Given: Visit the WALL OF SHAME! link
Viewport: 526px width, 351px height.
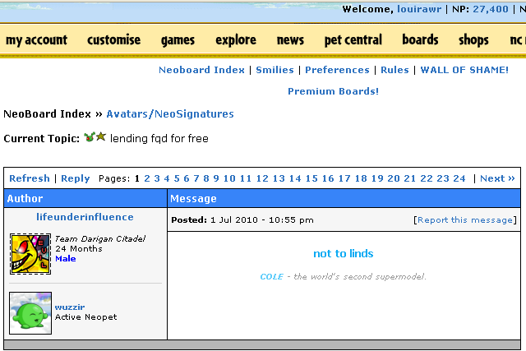Looking at the screenshot, I should 464,70.
